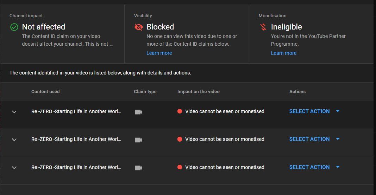Click the video camera icon in second claim row
Screen dimensions: 376x195
click(139, 139)
